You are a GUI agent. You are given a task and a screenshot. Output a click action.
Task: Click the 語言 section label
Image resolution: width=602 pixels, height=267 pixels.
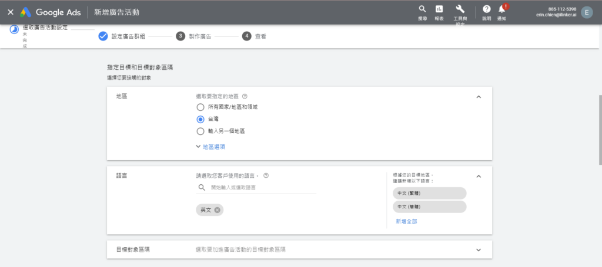122,176
